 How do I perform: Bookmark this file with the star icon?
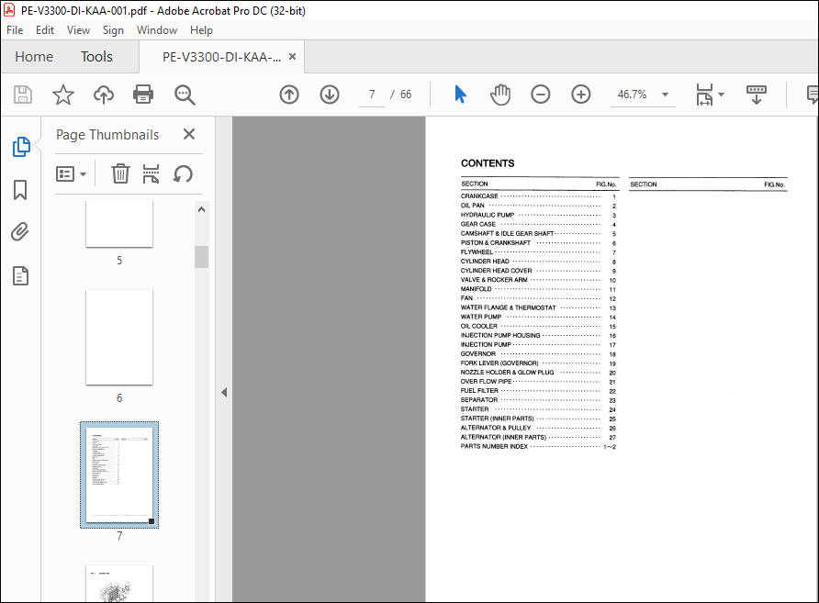[x=63, y=95]
